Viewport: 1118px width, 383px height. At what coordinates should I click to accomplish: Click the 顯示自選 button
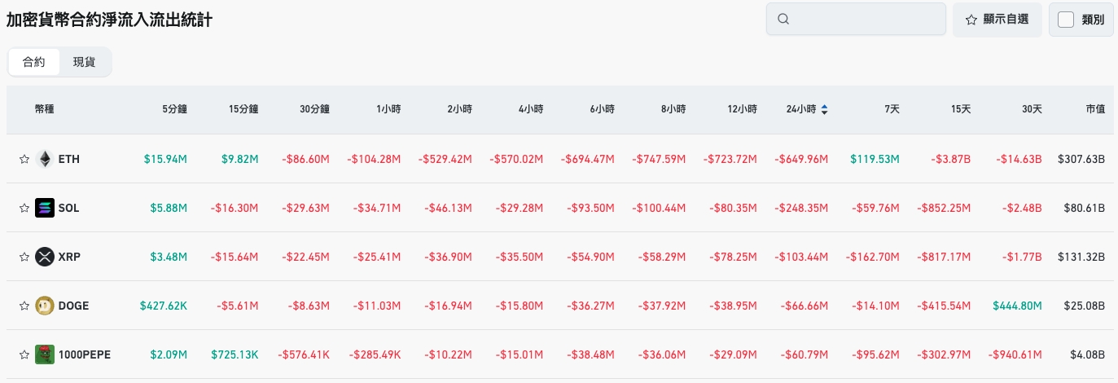point(997,20)
